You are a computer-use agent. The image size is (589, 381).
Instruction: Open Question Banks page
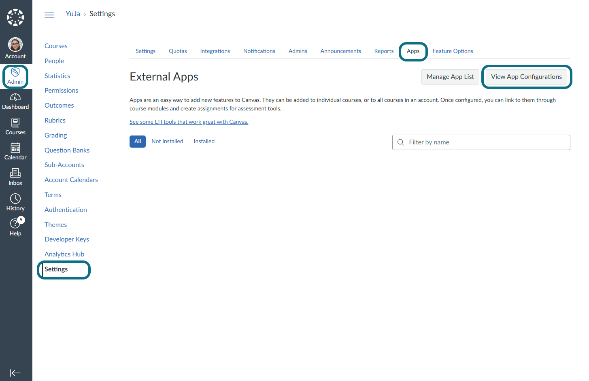(x=67, y=150)
